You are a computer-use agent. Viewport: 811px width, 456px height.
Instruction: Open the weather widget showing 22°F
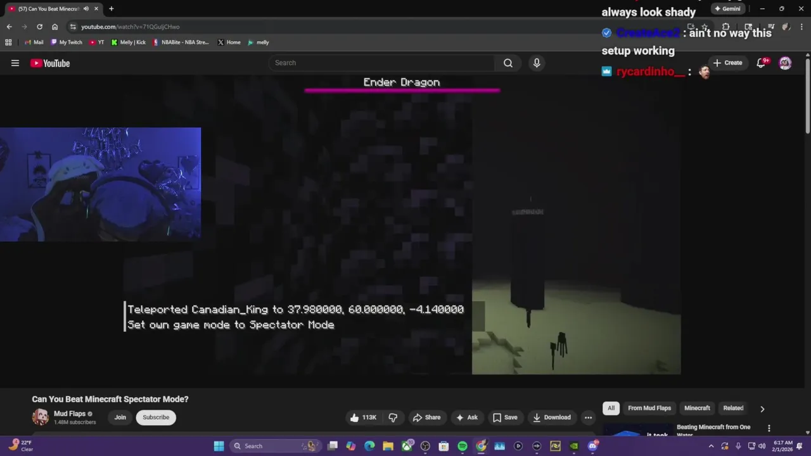click(x=20, y=446)
